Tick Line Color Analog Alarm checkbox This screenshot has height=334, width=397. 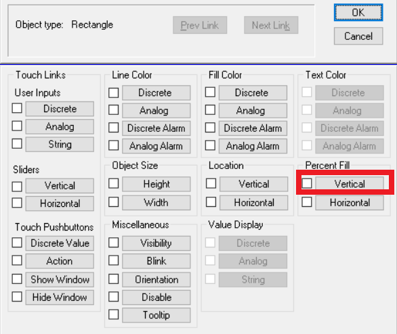(113, 145)
